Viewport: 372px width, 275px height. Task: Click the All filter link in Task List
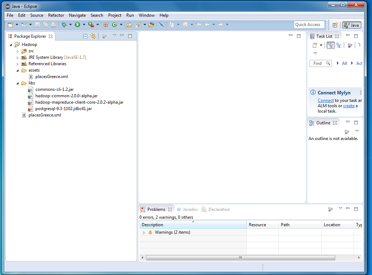345,63
